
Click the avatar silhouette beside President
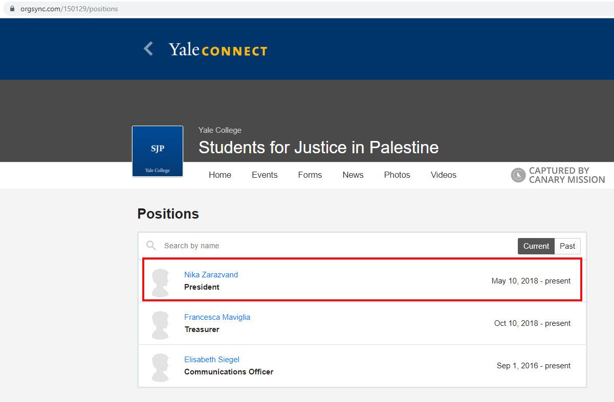160,282
